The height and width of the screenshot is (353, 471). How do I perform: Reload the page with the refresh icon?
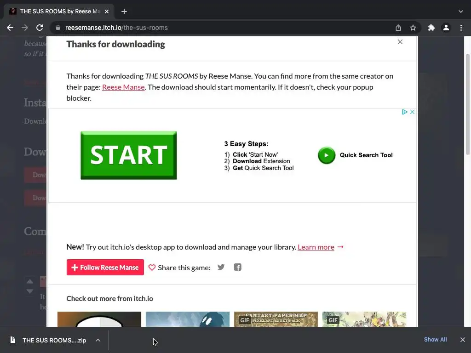(x=40, y=28)
